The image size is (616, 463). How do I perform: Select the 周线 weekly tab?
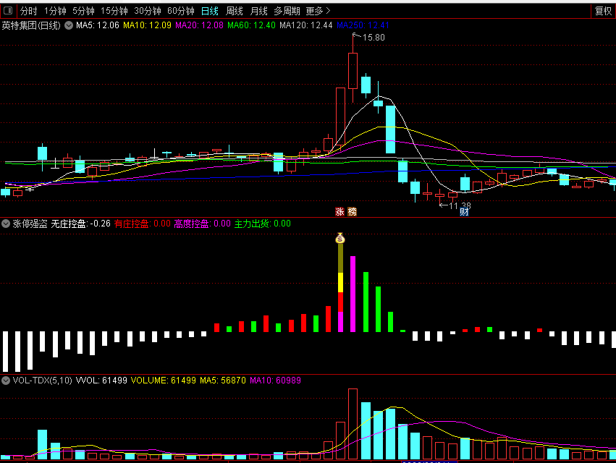click(x=235, y=11)
